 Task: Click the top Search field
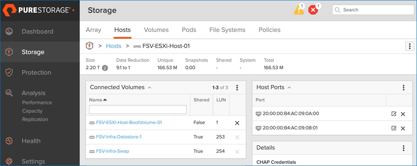(x=373, y=10)
